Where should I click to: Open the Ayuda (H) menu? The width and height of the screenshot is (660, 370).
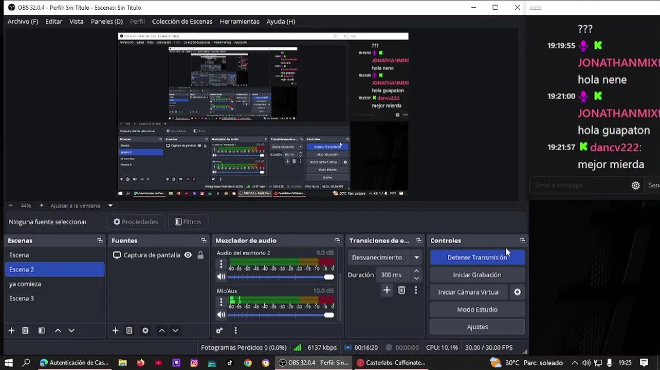(x=281, y=22)
